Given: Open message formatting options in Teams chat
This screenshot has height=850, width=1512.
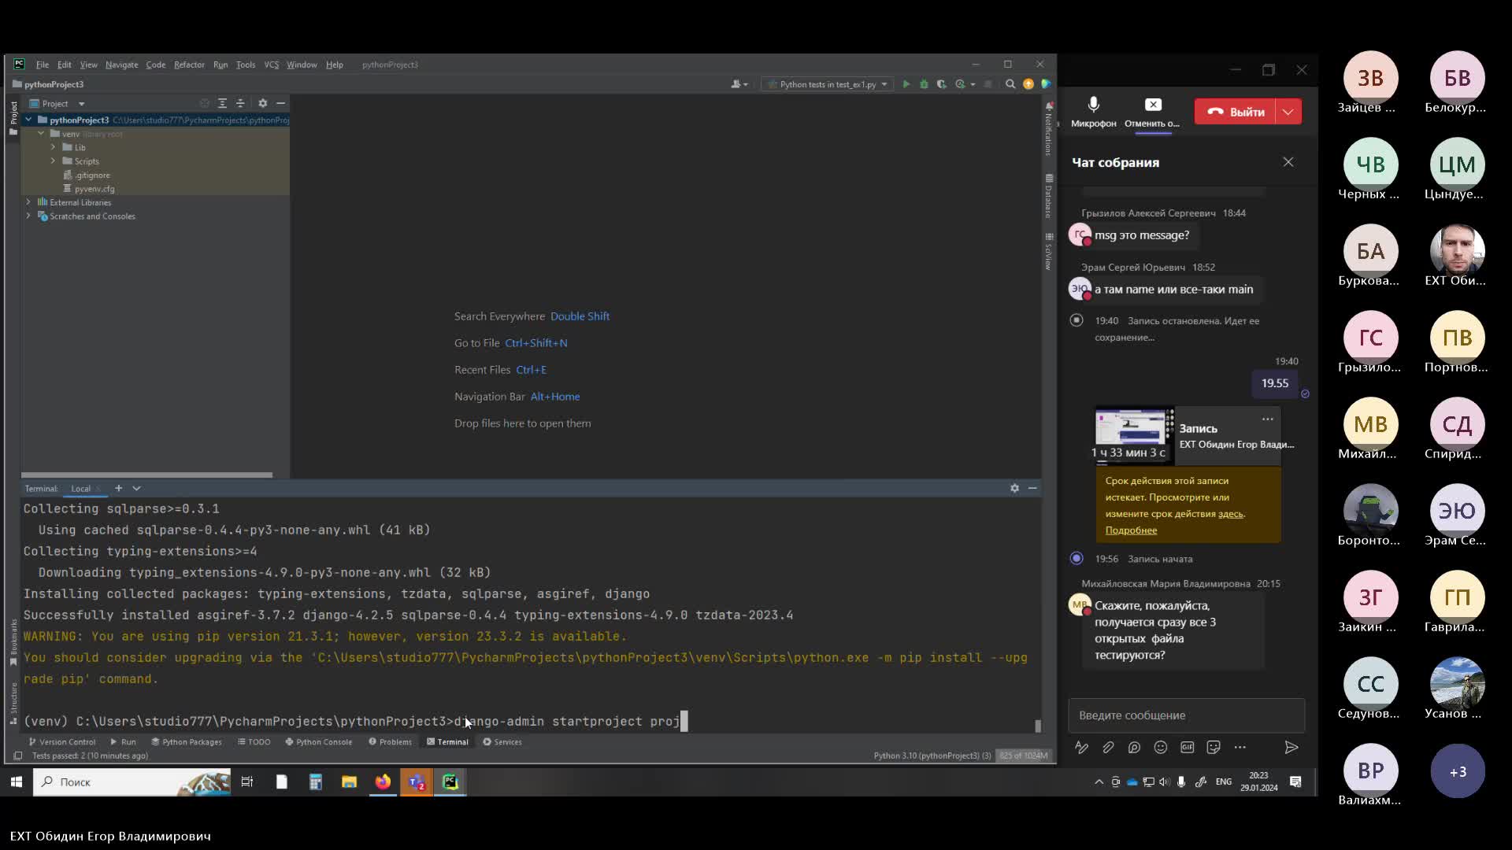Looking at the screenshot, I should (x=1081, y=748).
